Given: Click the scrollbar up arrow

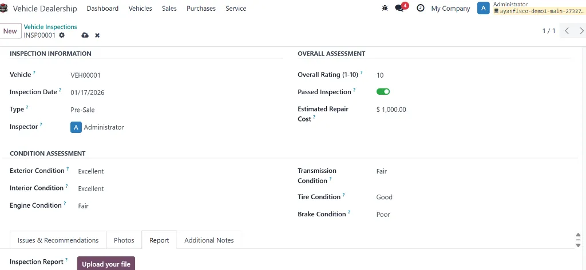Looking at the screenshot, I should (578, 235).
